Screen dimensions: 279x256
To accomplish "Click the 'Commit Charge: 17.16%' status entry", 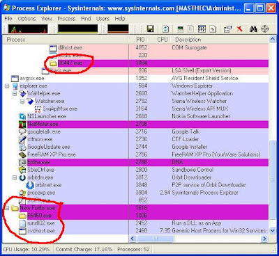I will (x=84, y=249).
